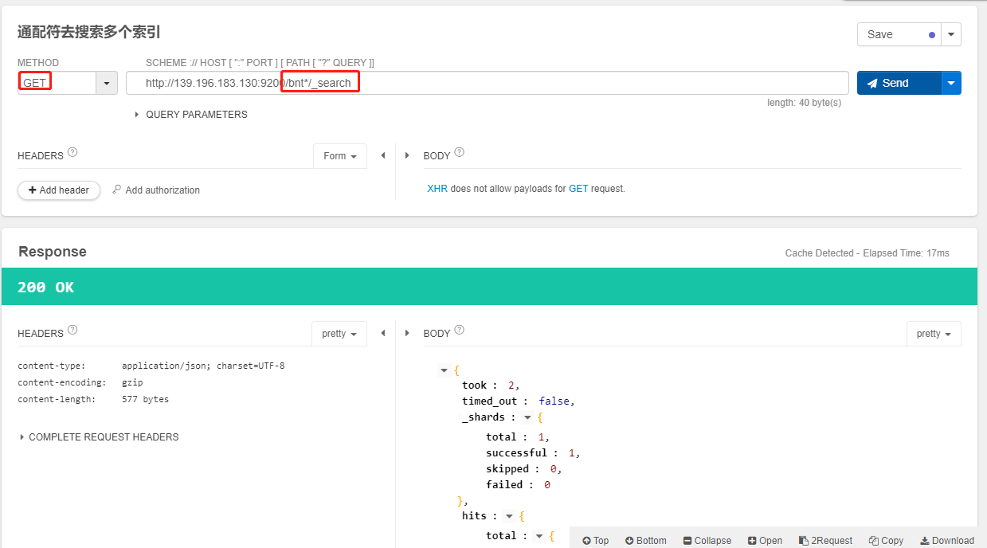Add authorization to the request
The width and height of the screenshot is (987, 548).
coord(156,190)
